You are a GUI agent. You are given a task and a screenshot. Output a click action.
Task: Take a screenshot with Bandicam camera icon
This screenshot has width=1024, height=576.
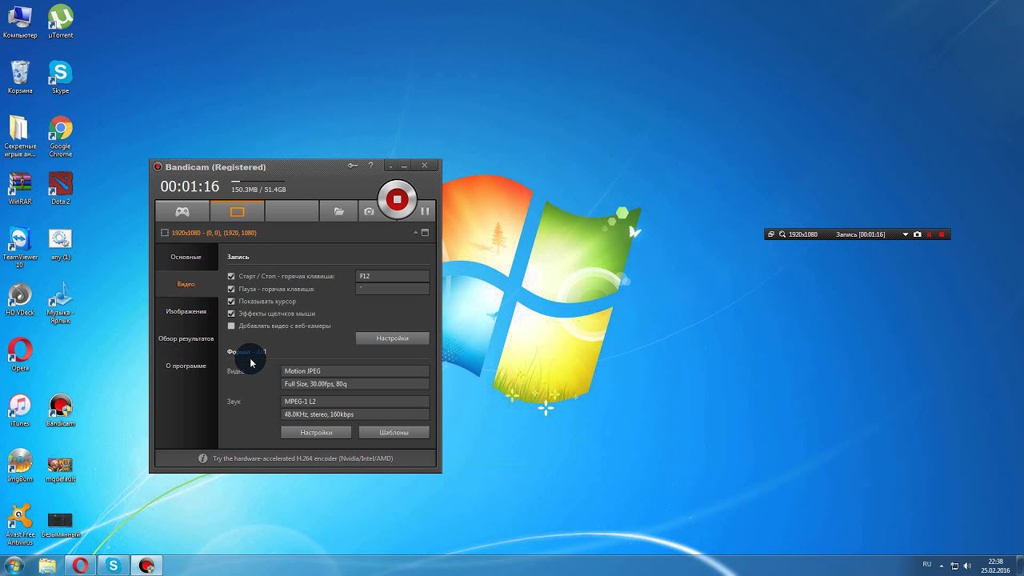coord(369,211)
